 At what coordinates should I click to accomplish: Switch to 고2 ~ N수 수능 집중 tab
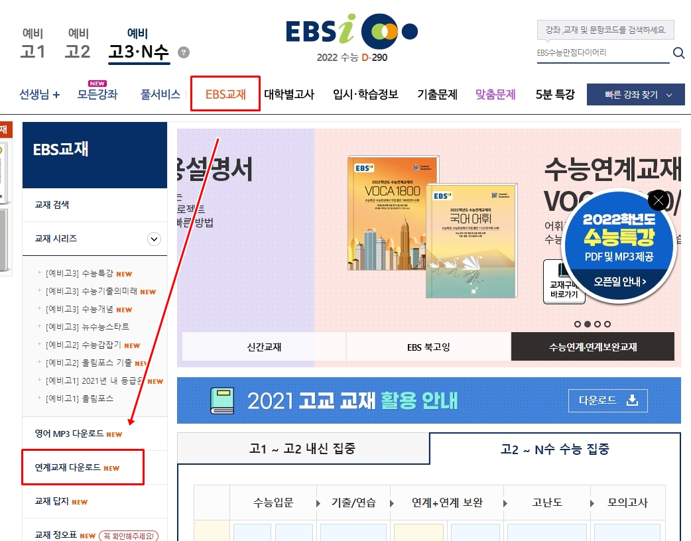[555, 448]
